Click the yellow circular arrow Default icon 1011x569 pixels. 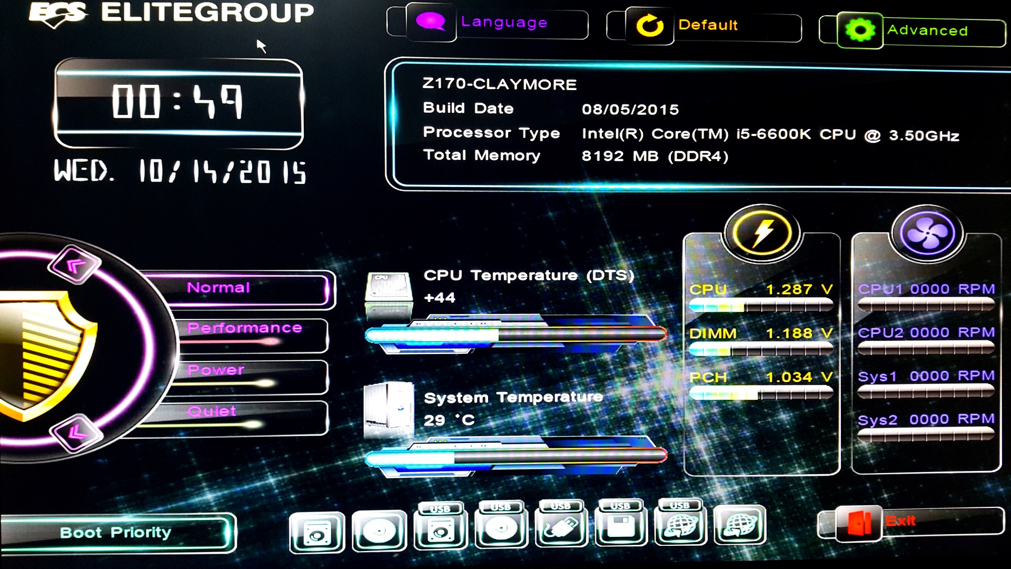point(650,26)
